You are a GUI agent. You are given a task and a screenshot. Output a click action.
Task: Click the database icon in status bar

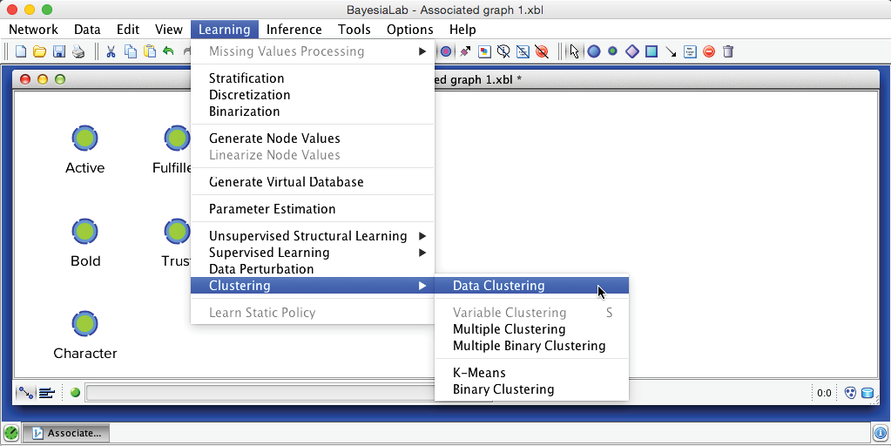[x=867, y=393]
